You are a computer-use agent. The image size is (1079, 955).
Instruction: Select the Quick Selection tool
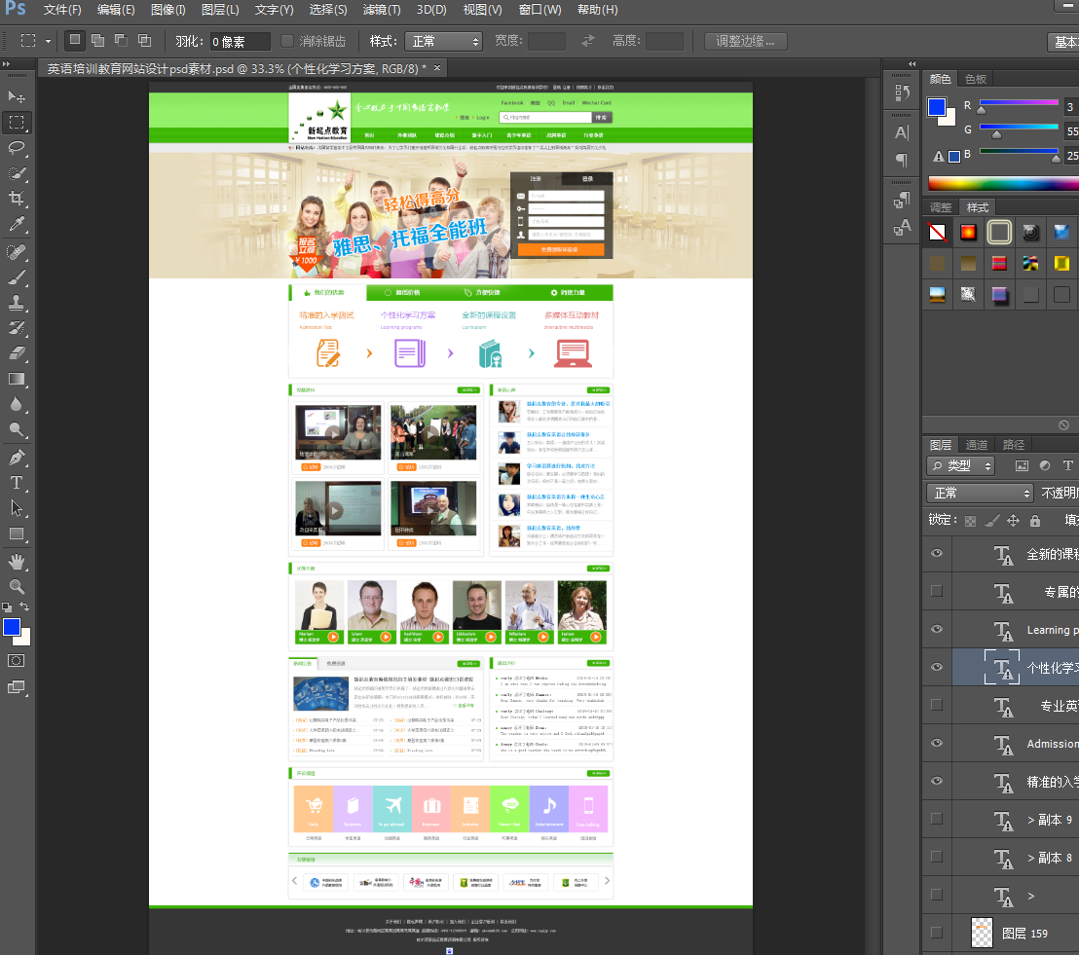[17, 173]
